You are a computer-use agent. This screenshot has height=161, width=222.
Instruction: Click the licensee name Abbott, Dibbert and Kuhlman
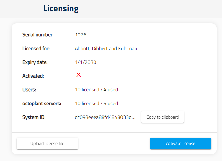pyautogui.click(x=106, y=49)
